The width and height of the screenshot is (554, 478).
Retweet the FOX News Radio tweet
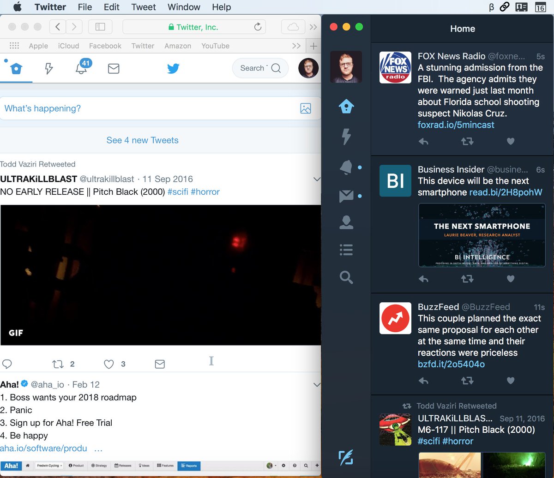pyautogui.click(x=467, y=142)
